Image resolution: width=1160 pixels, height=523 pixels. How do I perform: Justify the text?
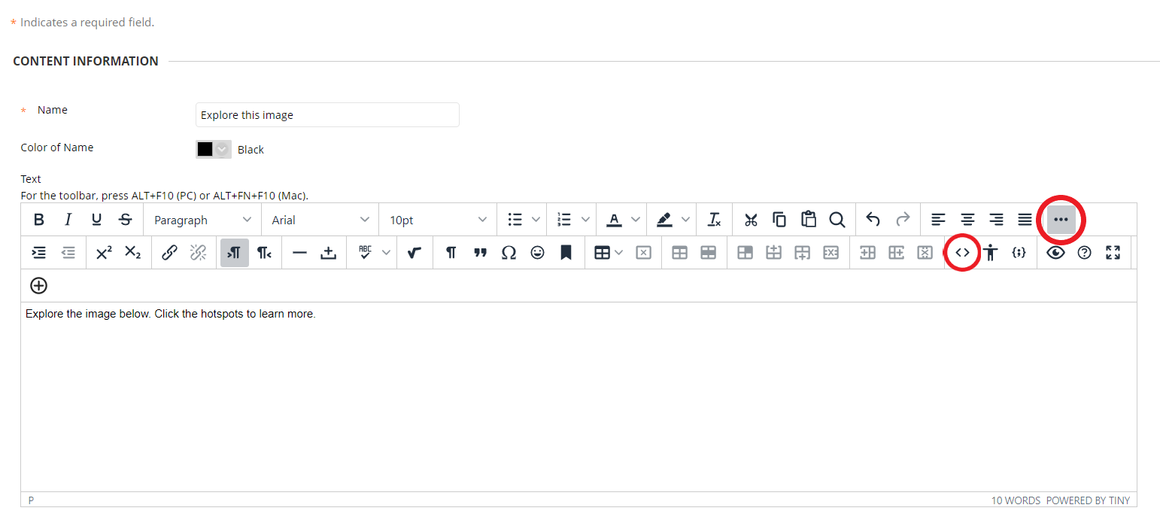coord(1025,220)
